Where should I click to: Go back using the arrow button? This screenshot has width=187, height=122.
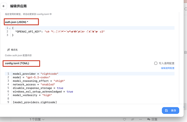tap(4, 6)
